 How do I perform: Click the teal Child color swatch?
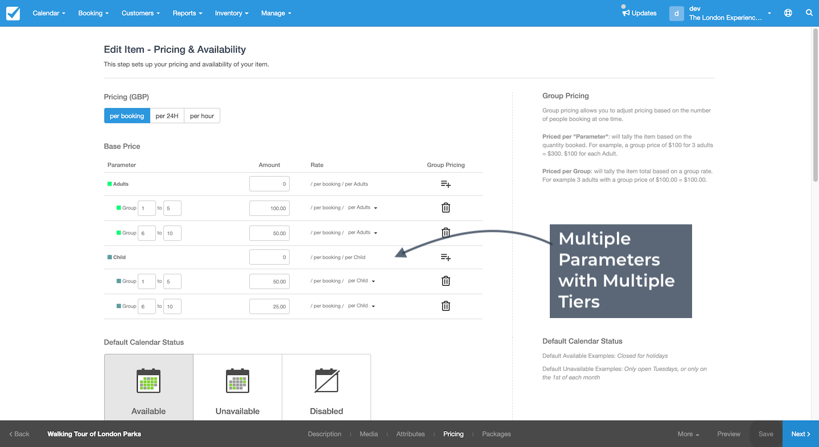[110, 257]
